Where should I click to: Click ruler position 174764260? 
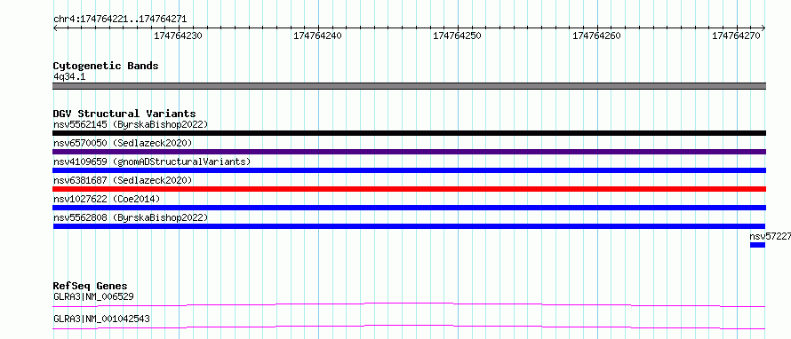(x=596, y=35)
